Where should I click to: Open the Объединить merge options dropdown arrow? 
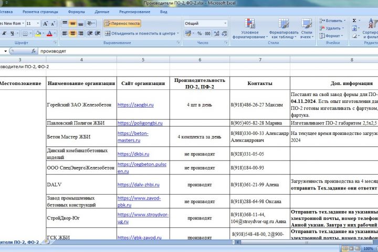(178, 33)
